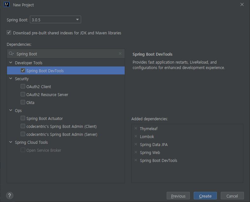Viewport: 250px width, 202px height.
Task: Select the Spring Cloud Tools tree label
Action: (31, 143)
